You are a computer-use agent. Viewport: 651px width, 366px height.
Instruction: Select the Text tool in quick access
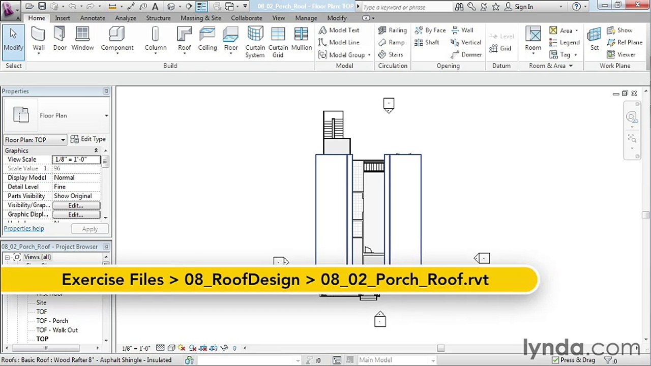(x=155, y=7)
